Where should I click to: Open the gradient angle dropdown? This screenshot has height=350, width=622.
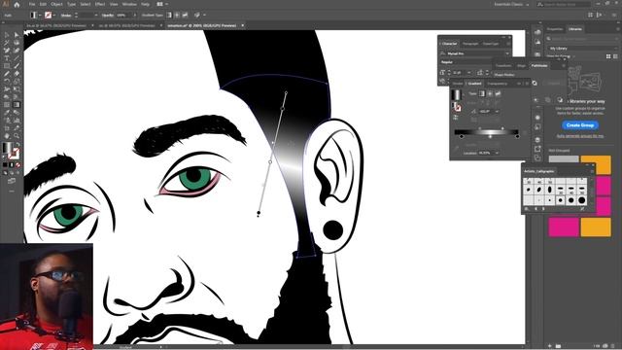tap(497, 112)
